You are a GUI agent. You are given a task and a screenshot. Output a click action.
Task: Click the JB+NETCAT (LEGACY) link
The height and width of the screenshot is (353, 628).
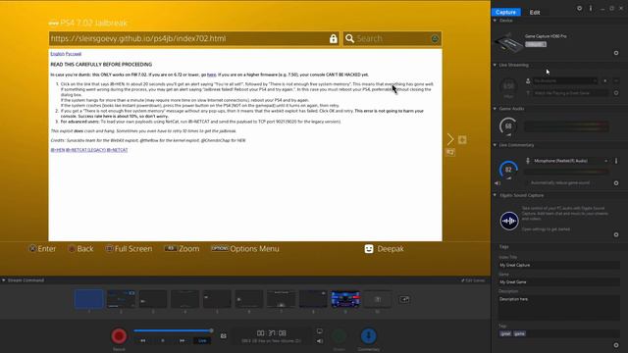pyautogui.click(x=85, y=150)
